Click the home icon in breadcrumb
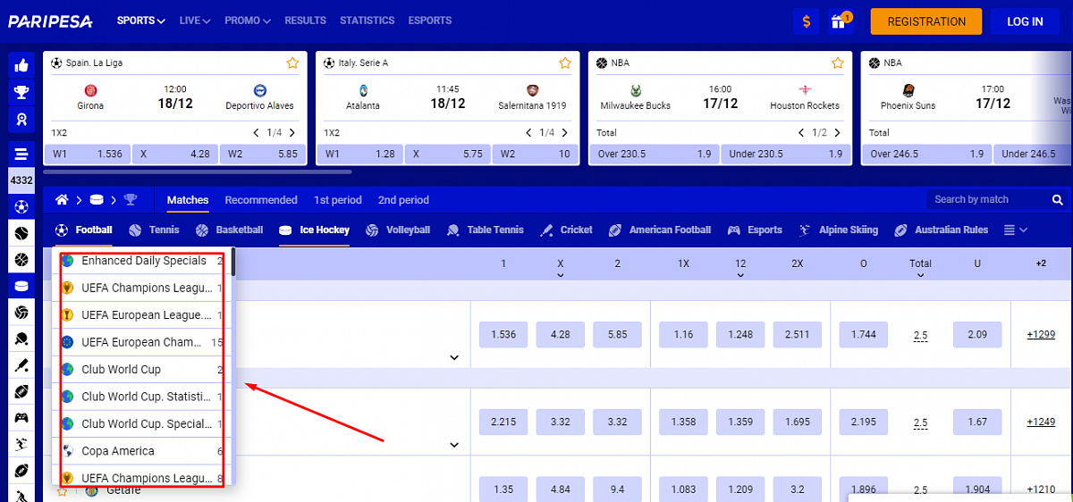This screenshot has height=502, width=1073. click(63, 200)
